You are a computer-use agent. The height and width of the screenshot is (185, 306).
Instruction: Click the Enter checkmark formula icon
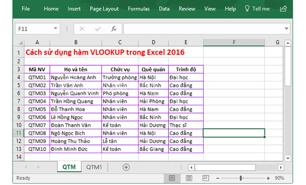[x=98, y=29]
